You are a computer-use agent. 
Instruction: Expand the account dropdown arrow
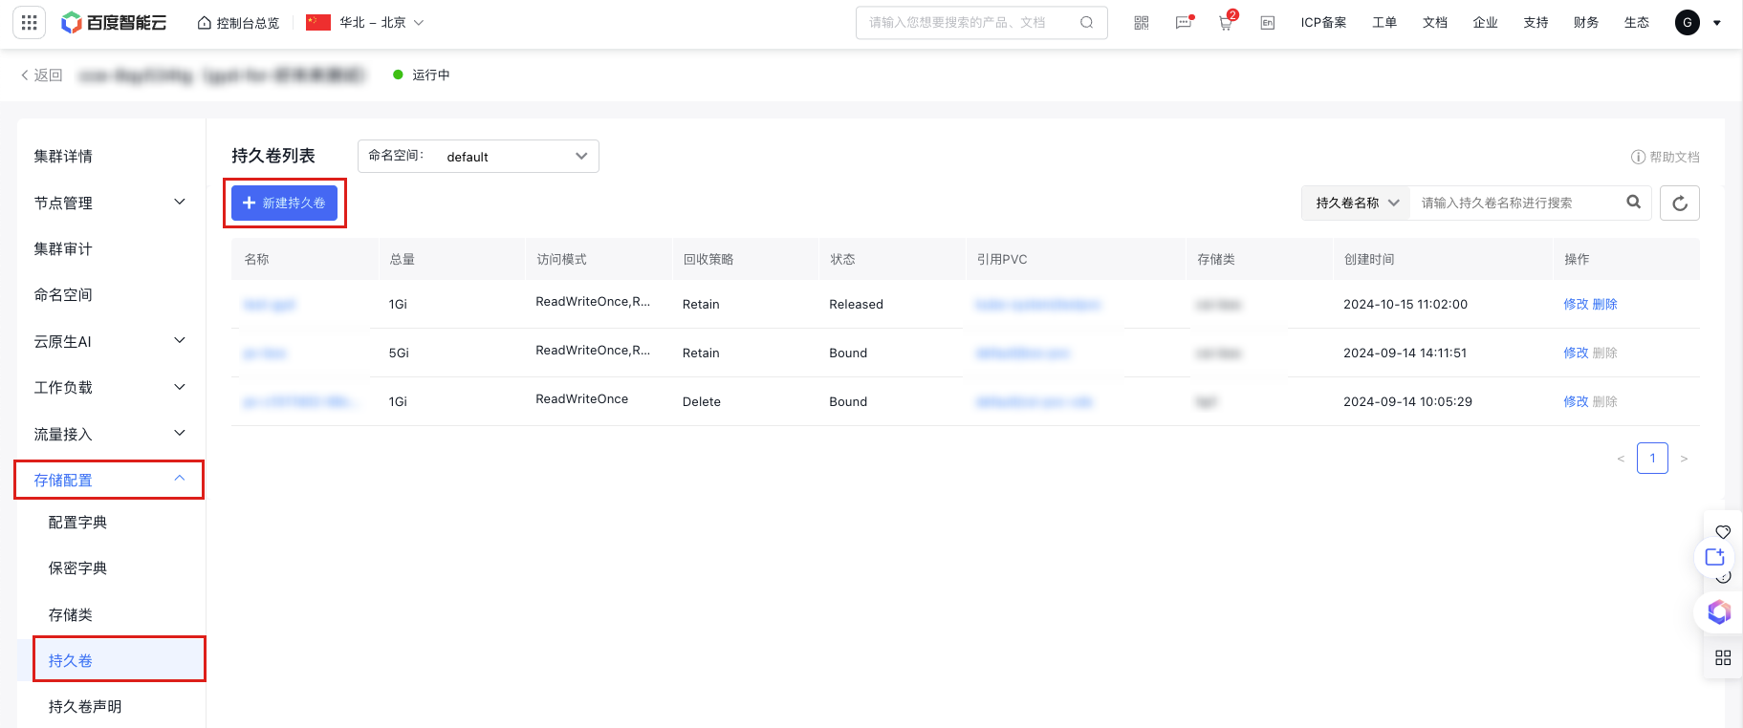coord(1717,23)
